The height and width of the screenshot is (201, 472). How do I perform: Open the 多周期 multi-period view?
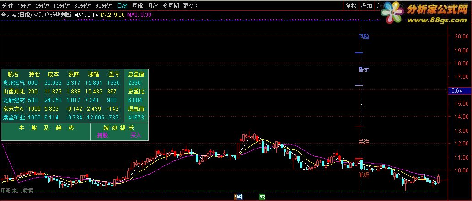pyautogui.click(x=171, y=5)
